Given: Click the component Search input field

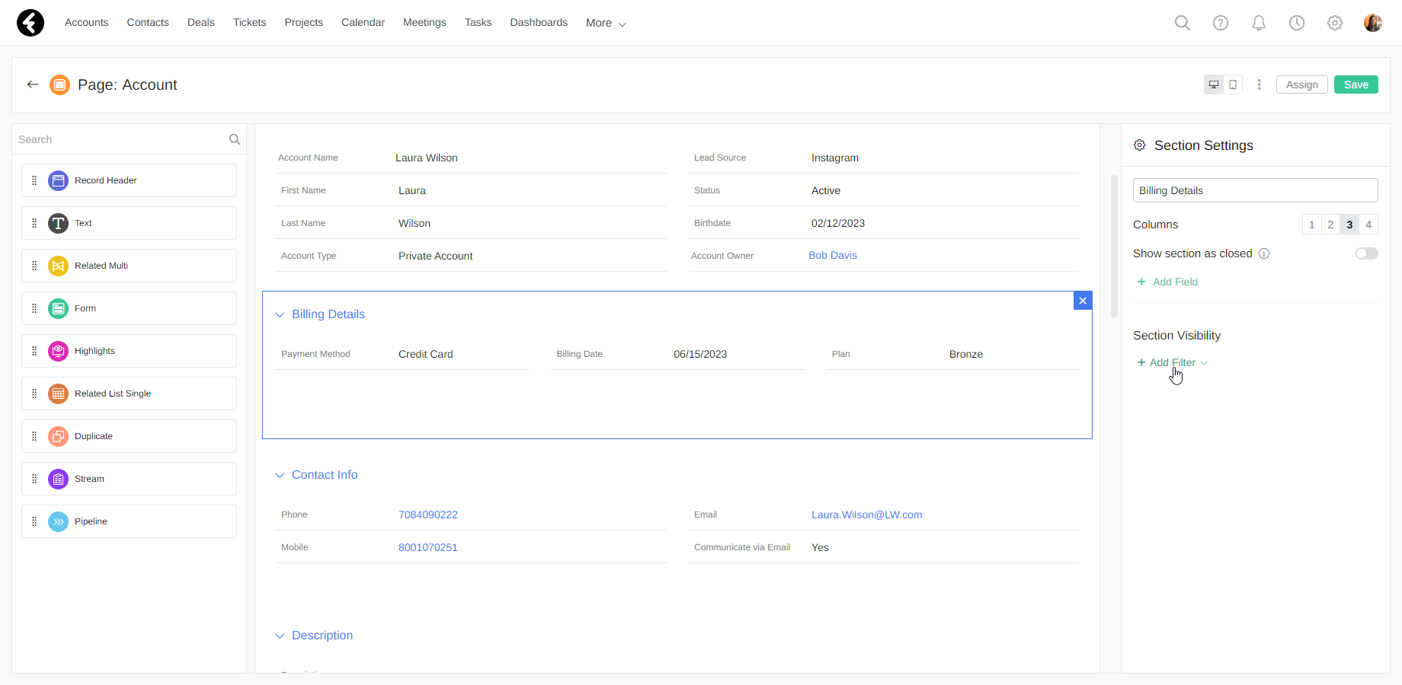Looking at the screenshot, I should click(x=122, y=139).
